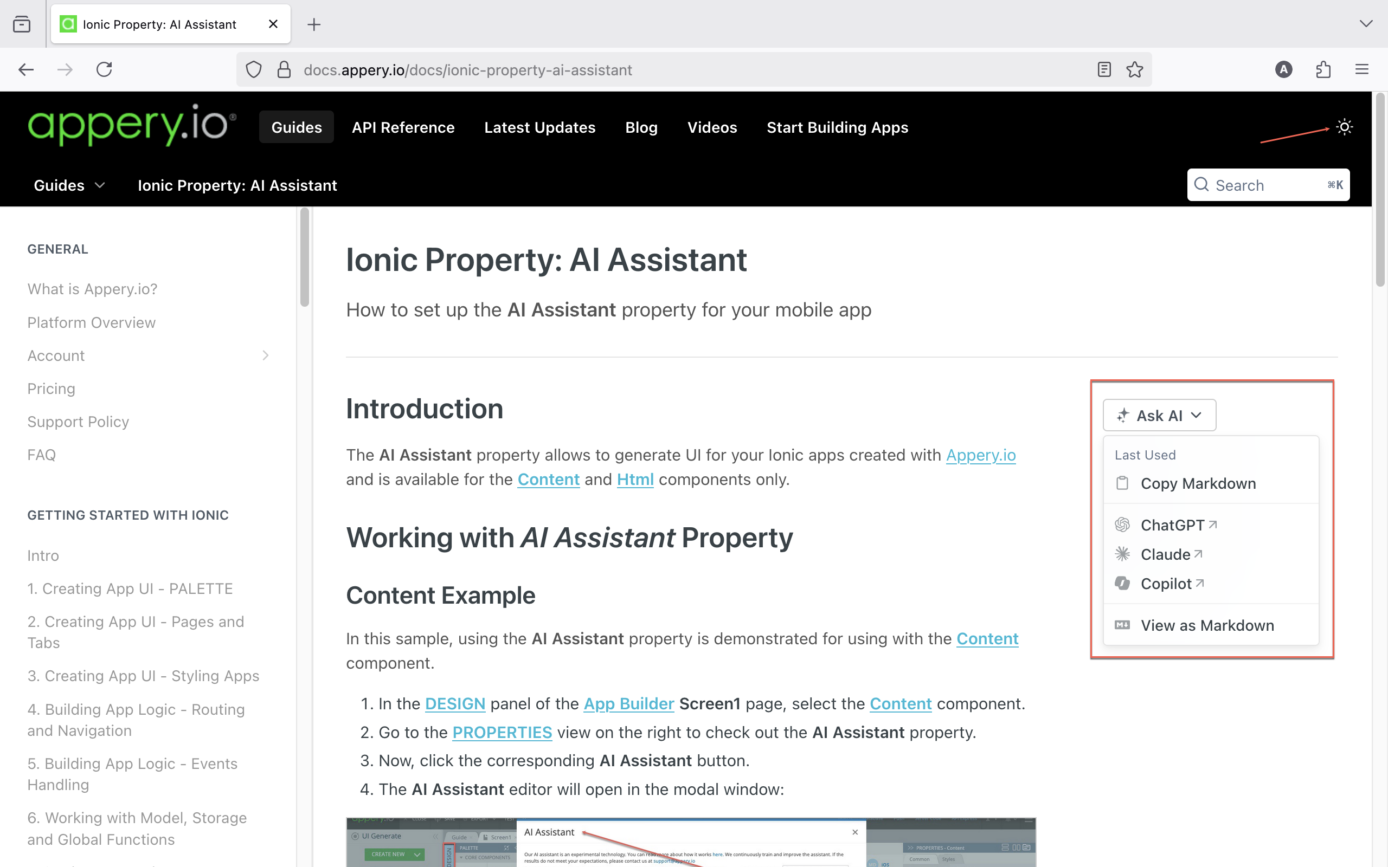This screenshot has width=1388, height=867.
Task: Expand the Guides breadcrumb dropdown
Action: pyautogui.click(x=69, y=185)
